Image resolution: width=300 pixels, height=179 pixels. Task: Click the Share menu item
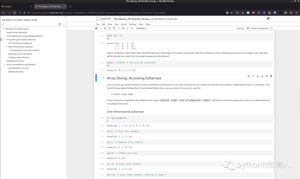point(148,24)
